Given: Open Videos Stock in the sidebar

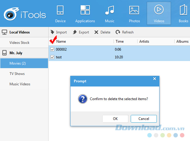Looking at the screenshot, I should [x=20, y=43].
